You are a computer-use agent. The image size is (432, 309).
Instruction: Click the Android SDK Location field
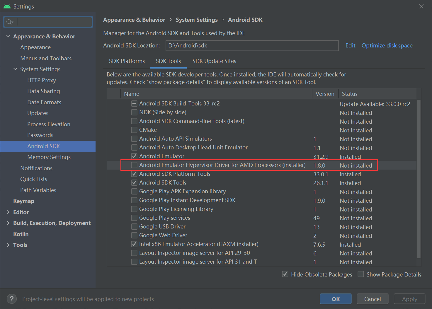252,46
